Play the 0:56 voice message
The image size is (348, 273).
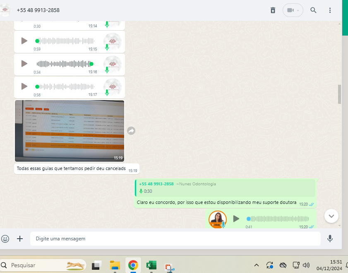[24, 86]
